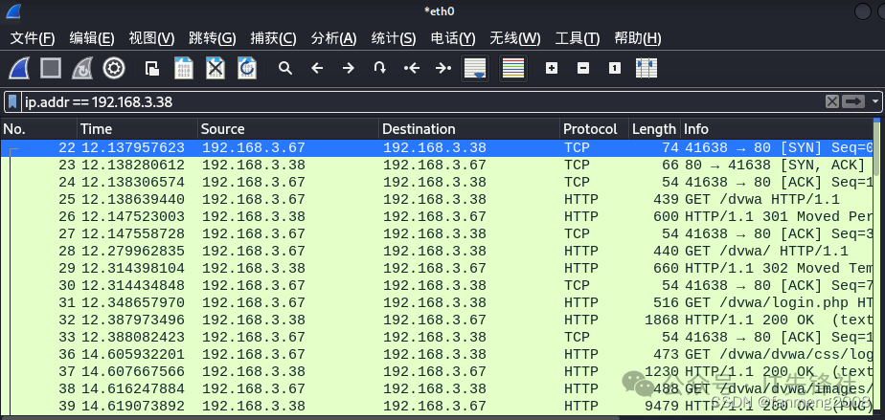
Task: Expand the display filter history dropdown
Action: tap(875, 101)
